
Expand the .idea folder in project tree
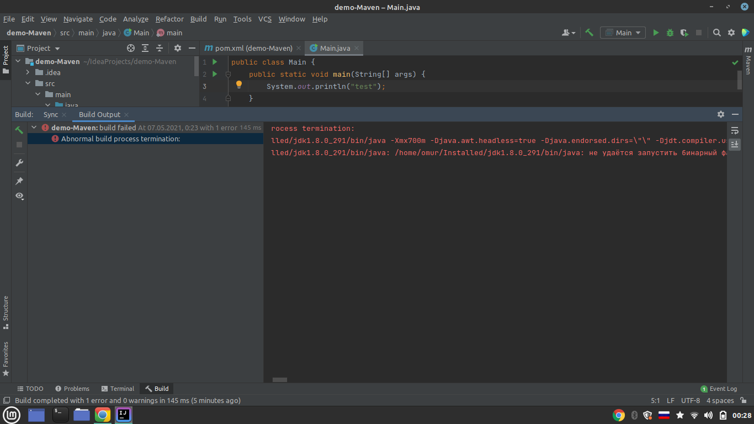[x=28, y=72]
